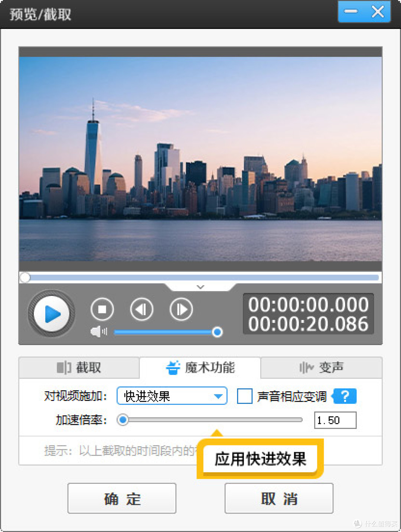Start video playback with the play button

[x=51, y=314]
